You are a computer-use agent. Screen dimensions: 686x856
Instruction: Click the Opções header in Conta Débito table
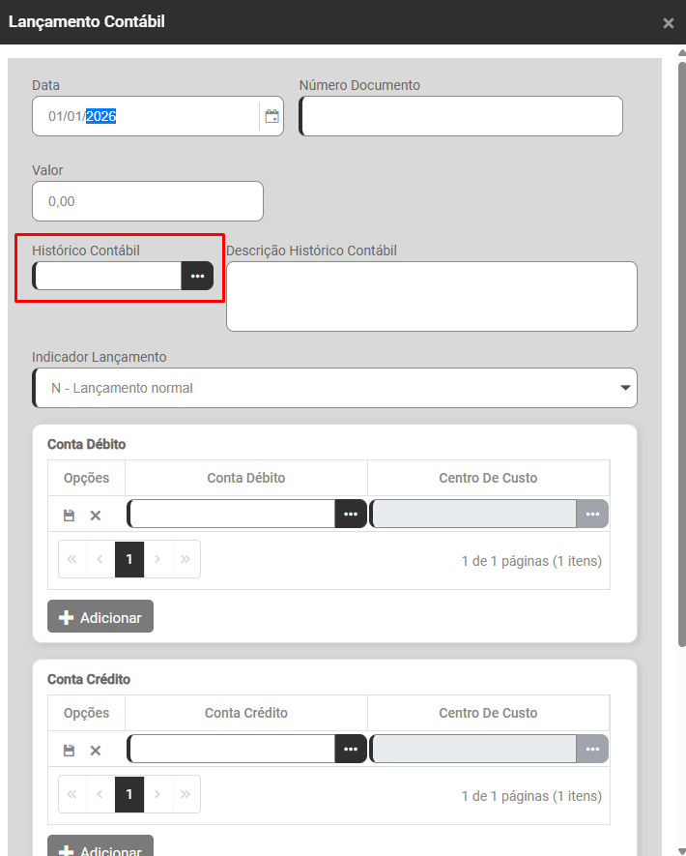pos(86,478)
